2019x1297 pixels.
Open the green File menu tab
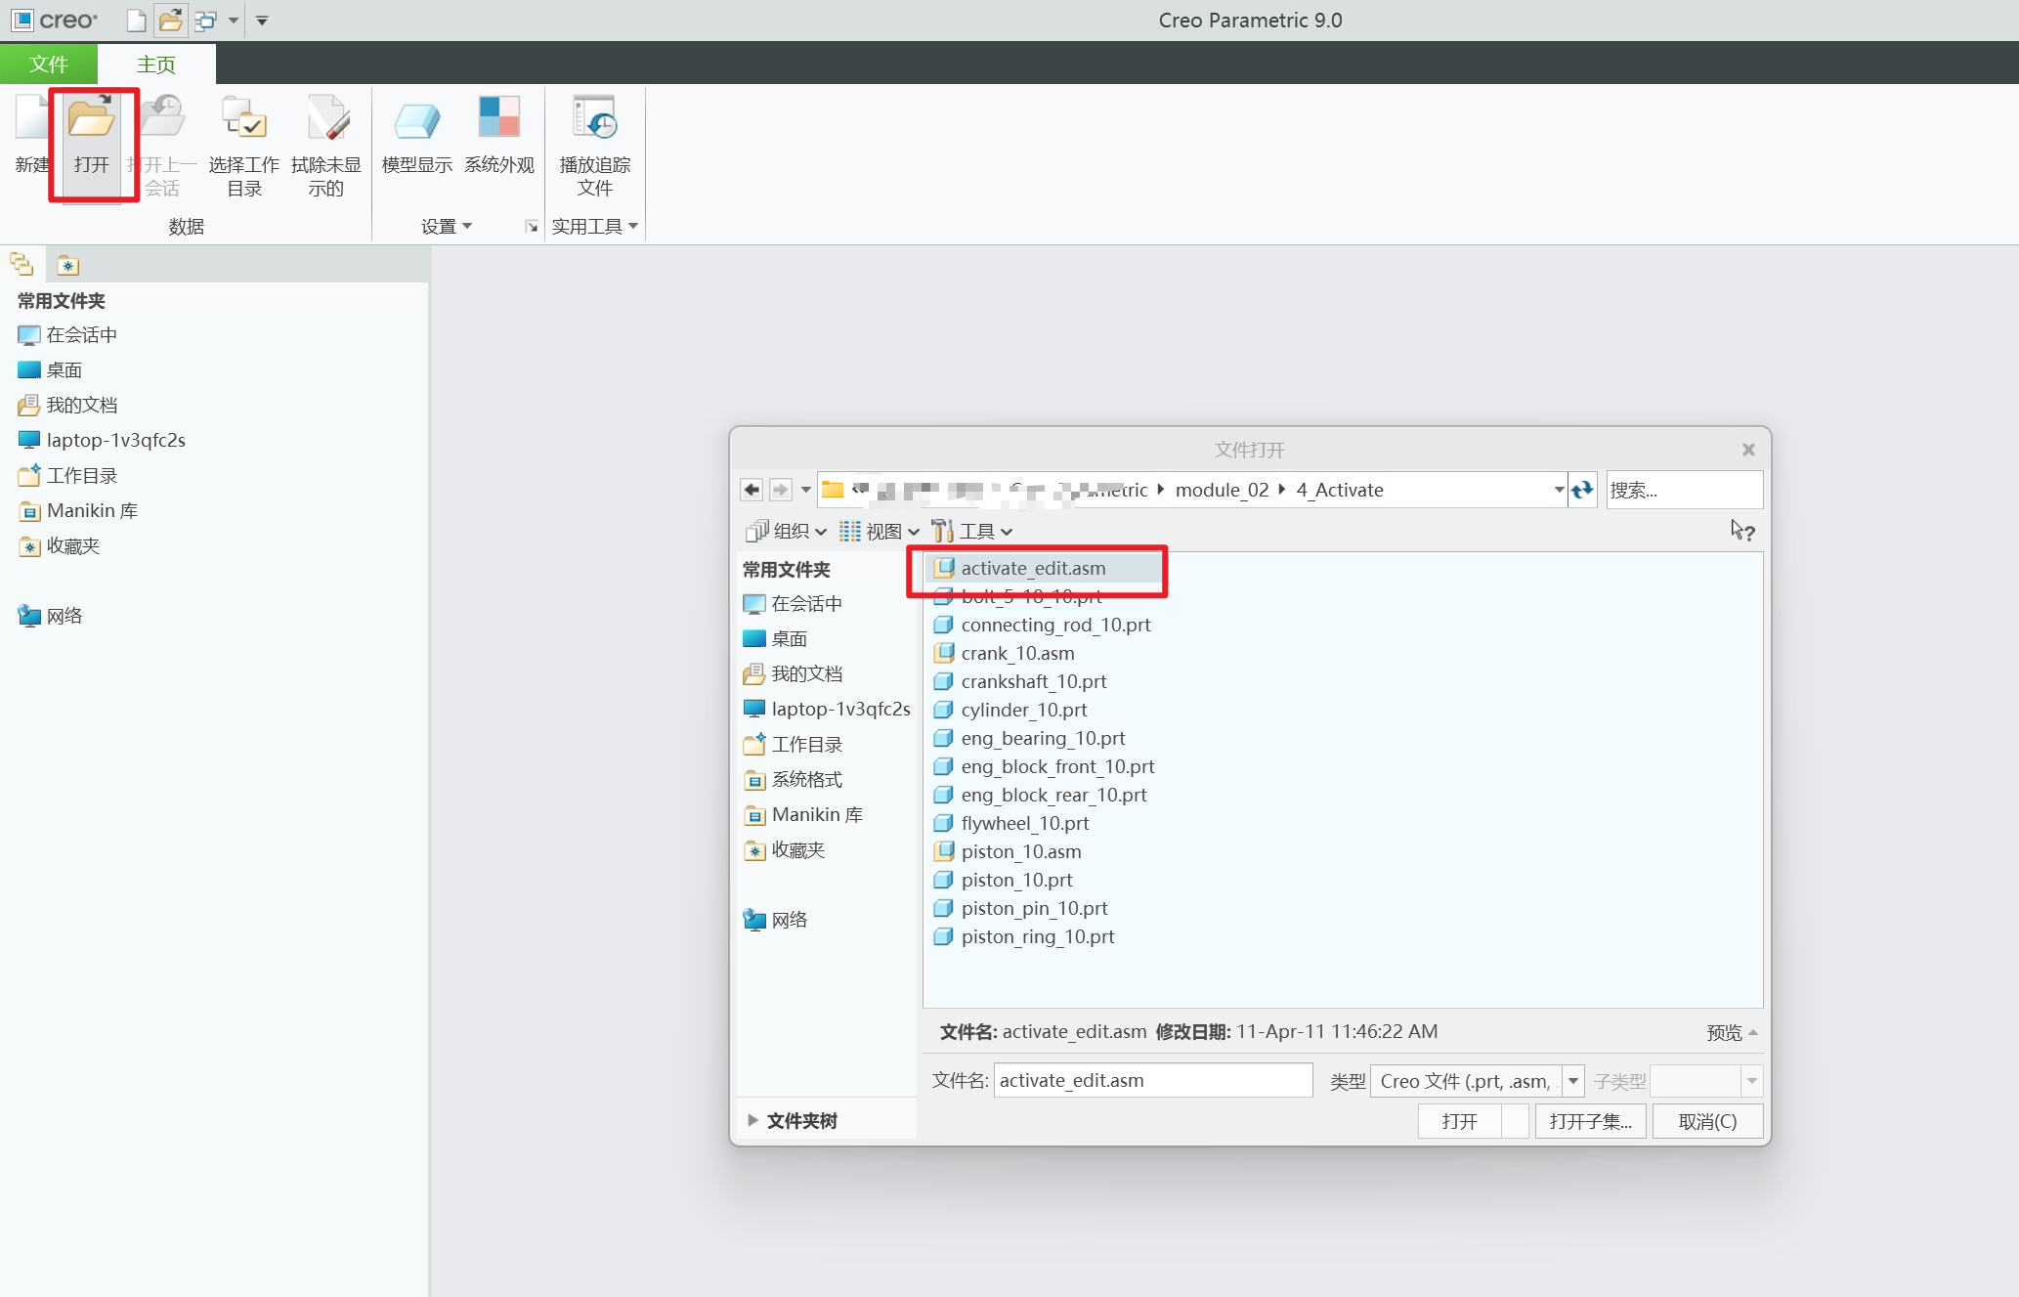click(x=48, y=65)
